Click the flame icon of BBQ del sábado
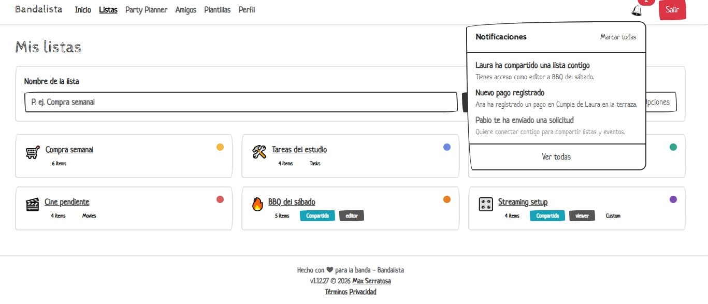708x304 pixels. click(257, 205)
